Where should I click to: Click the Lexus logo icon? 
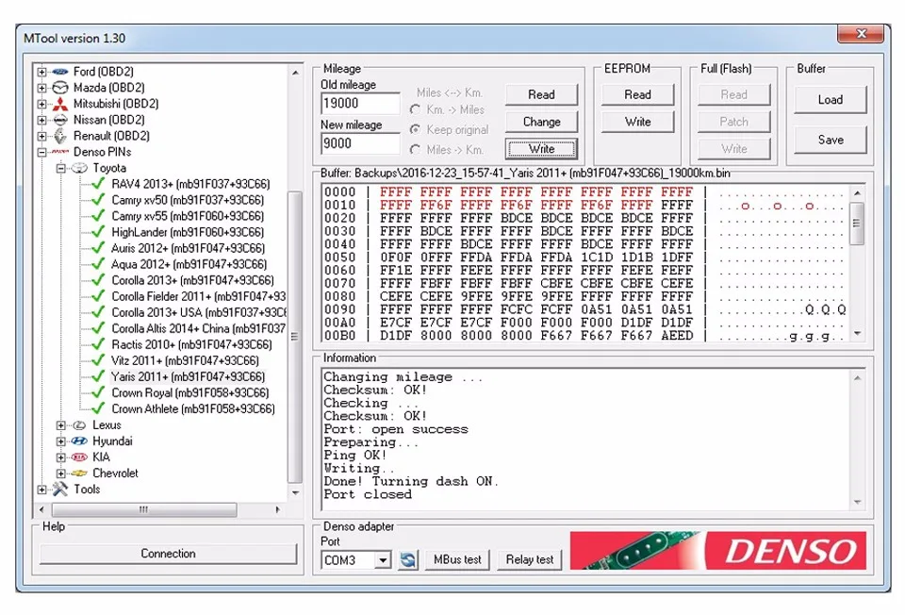tap(79, 425)
